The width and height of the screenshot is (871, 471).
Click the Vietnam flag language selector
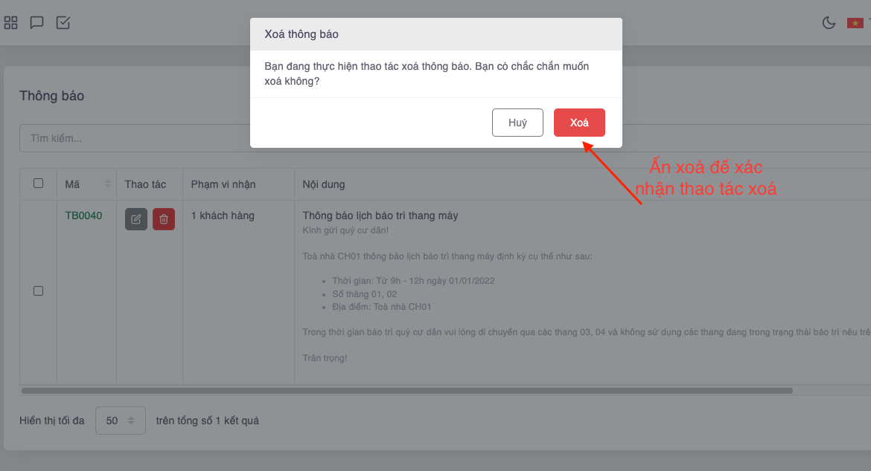855,23
